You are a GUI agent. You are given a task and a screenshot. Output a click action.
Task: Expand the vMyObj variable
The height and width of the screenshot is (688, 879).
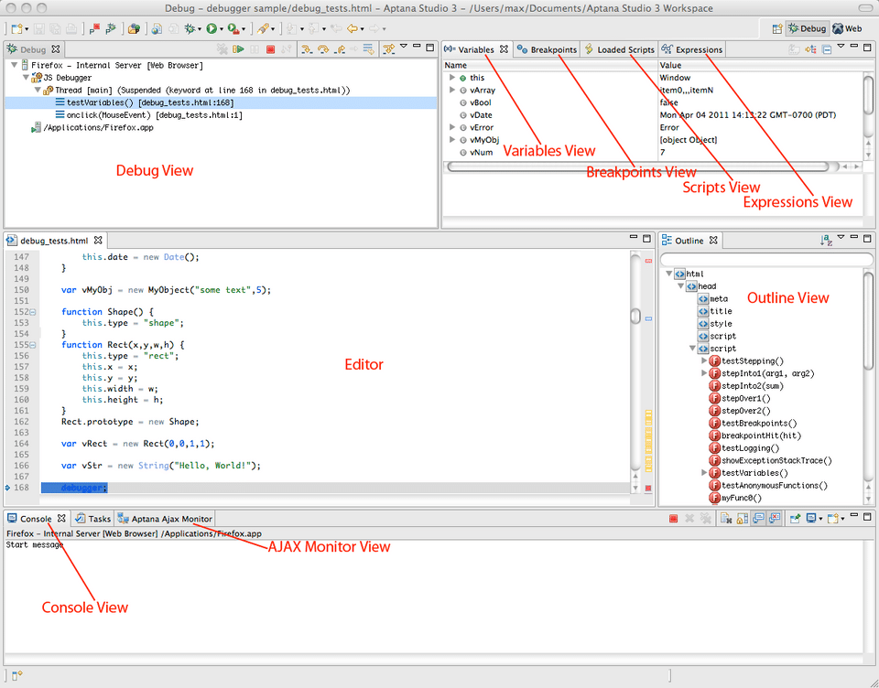(452, 139)
